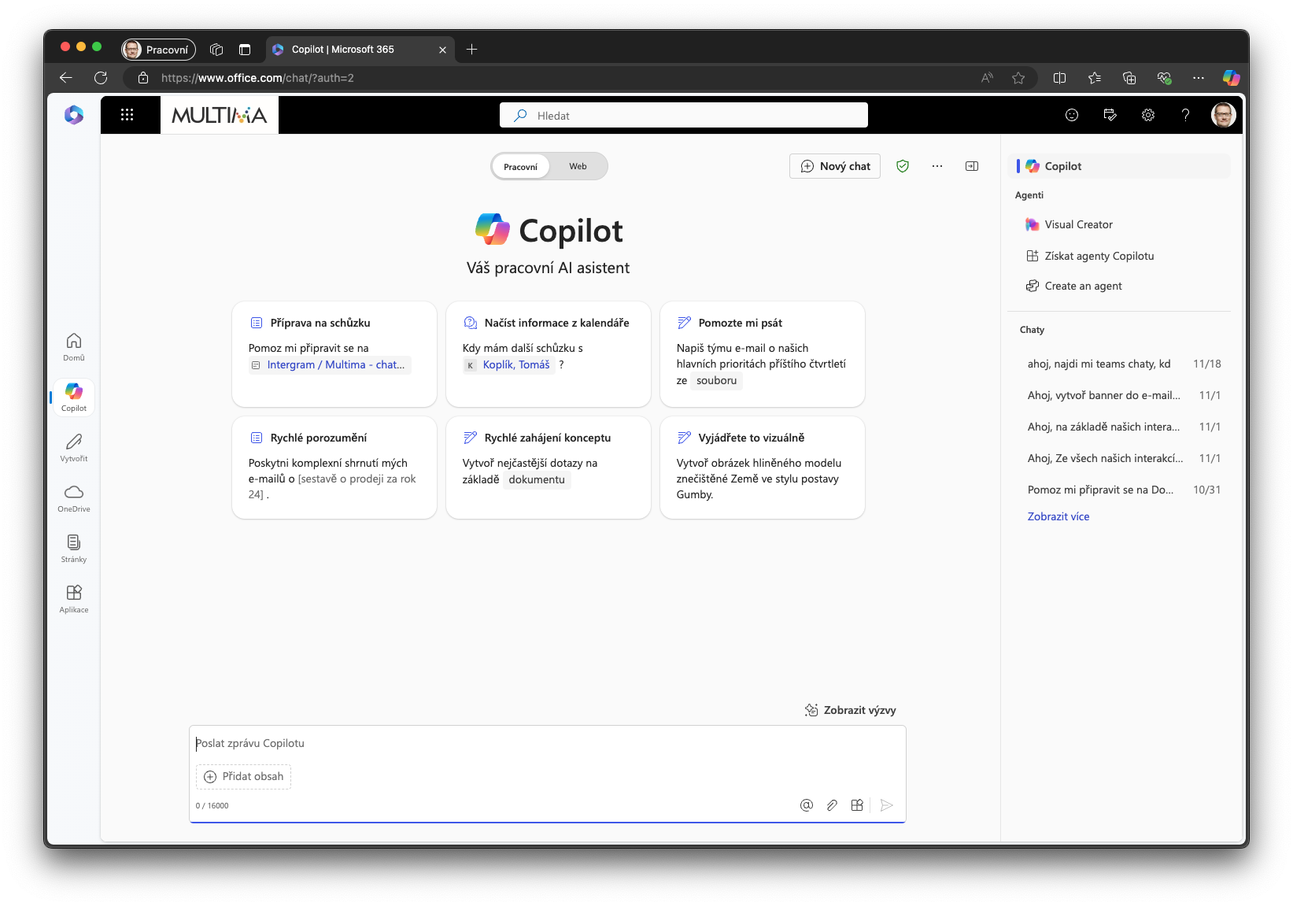
Task: Click the MULTIMA company logo
Action: (x=220, y=115)
